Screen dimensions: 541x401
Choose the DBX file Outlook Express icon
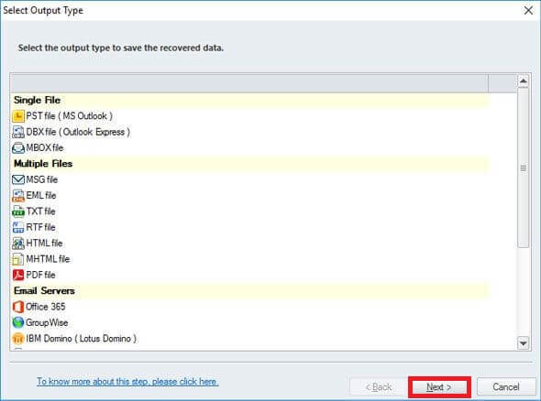(x=18, y=132)
